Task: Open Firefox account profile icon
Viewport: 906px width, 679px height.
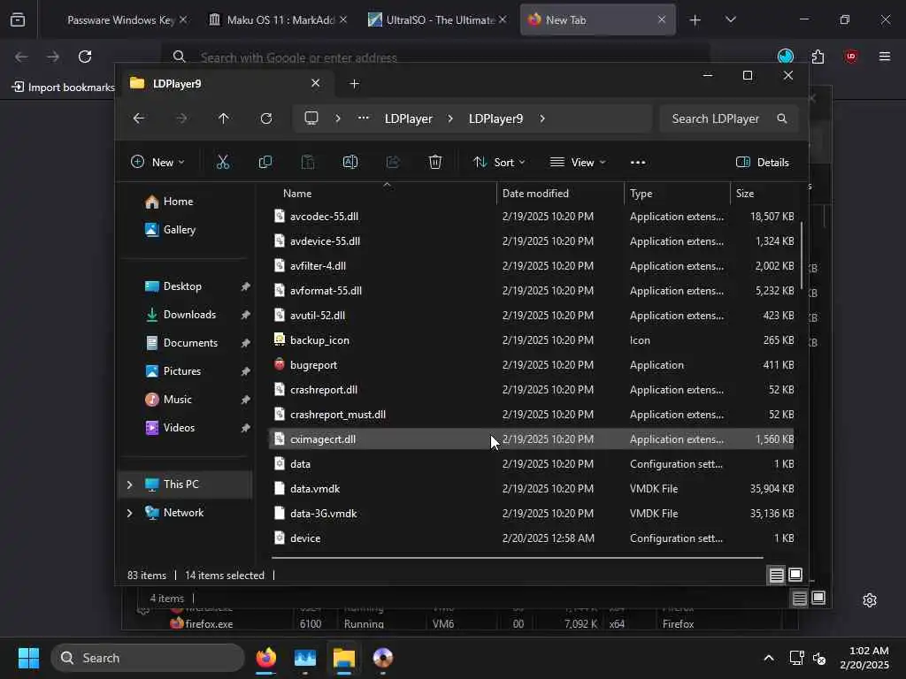Action: coord(786,56)
